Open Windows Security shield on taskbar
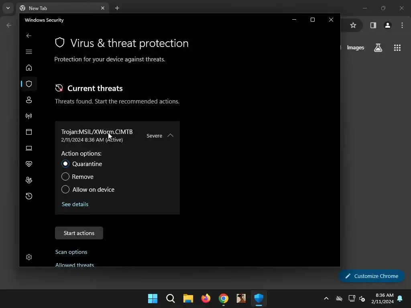 259,298
